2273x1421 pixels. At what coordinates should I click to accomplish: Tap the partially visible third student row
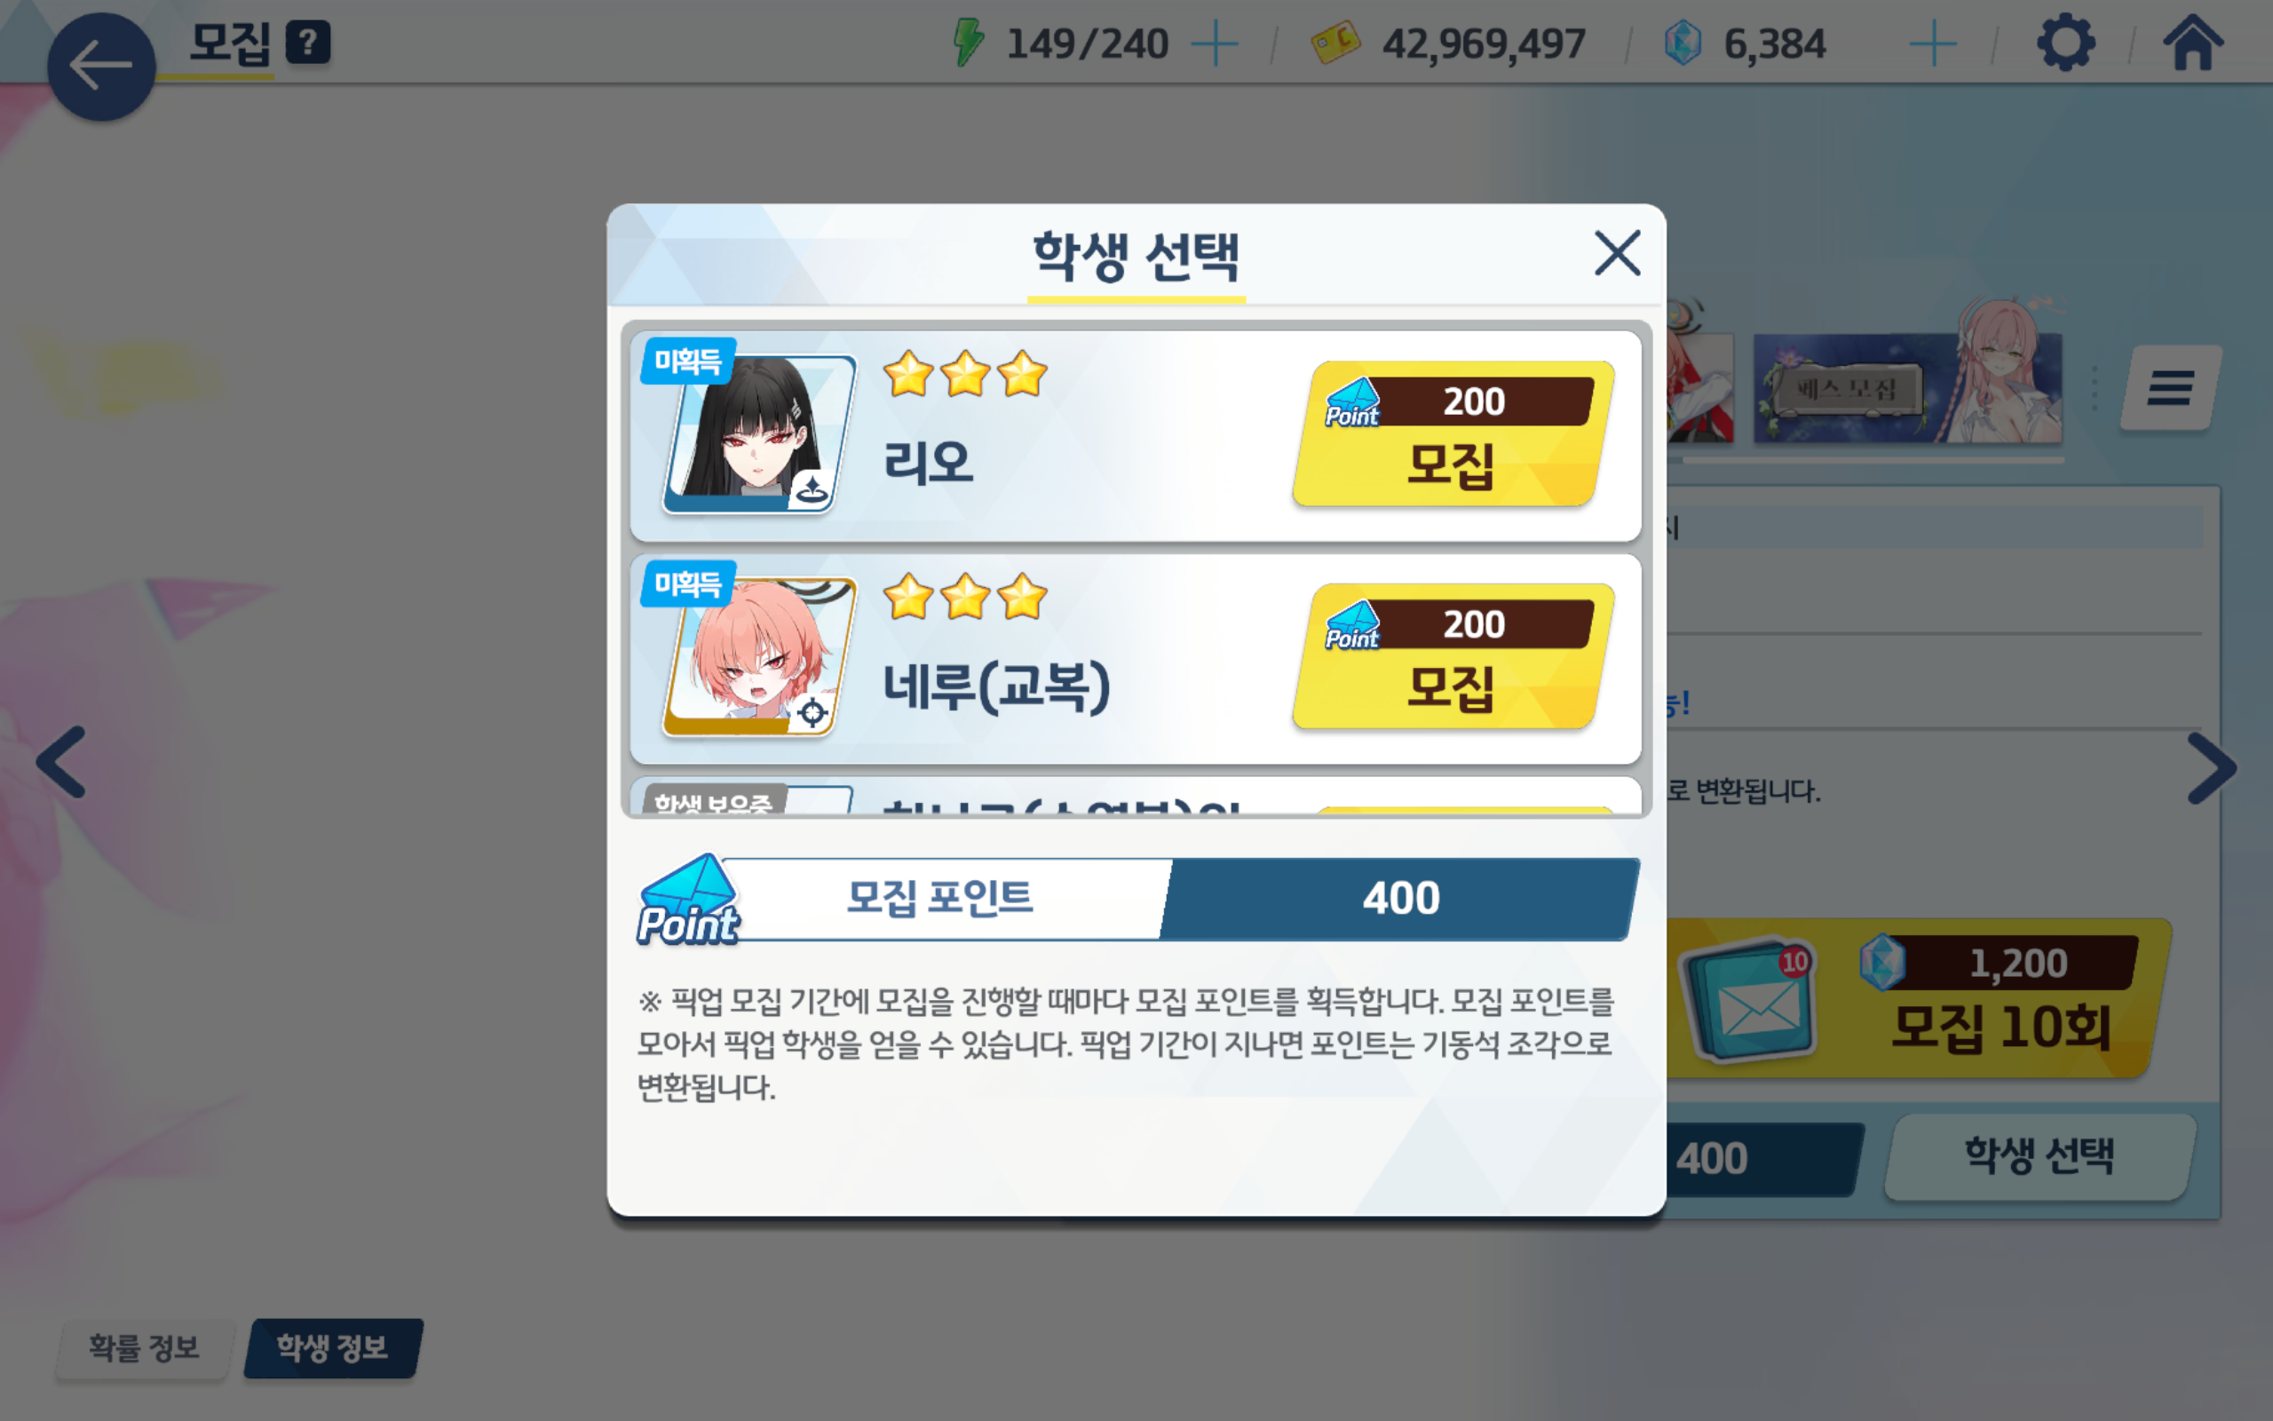pos(1136,795)
